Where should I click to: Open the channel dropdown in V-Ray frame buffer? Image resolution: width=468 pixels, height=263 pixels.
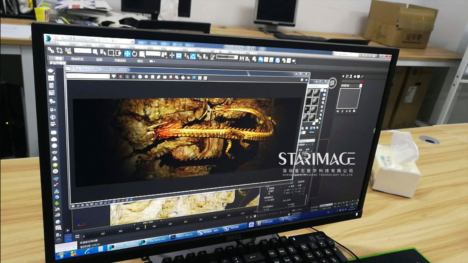[x=88, y=76]
